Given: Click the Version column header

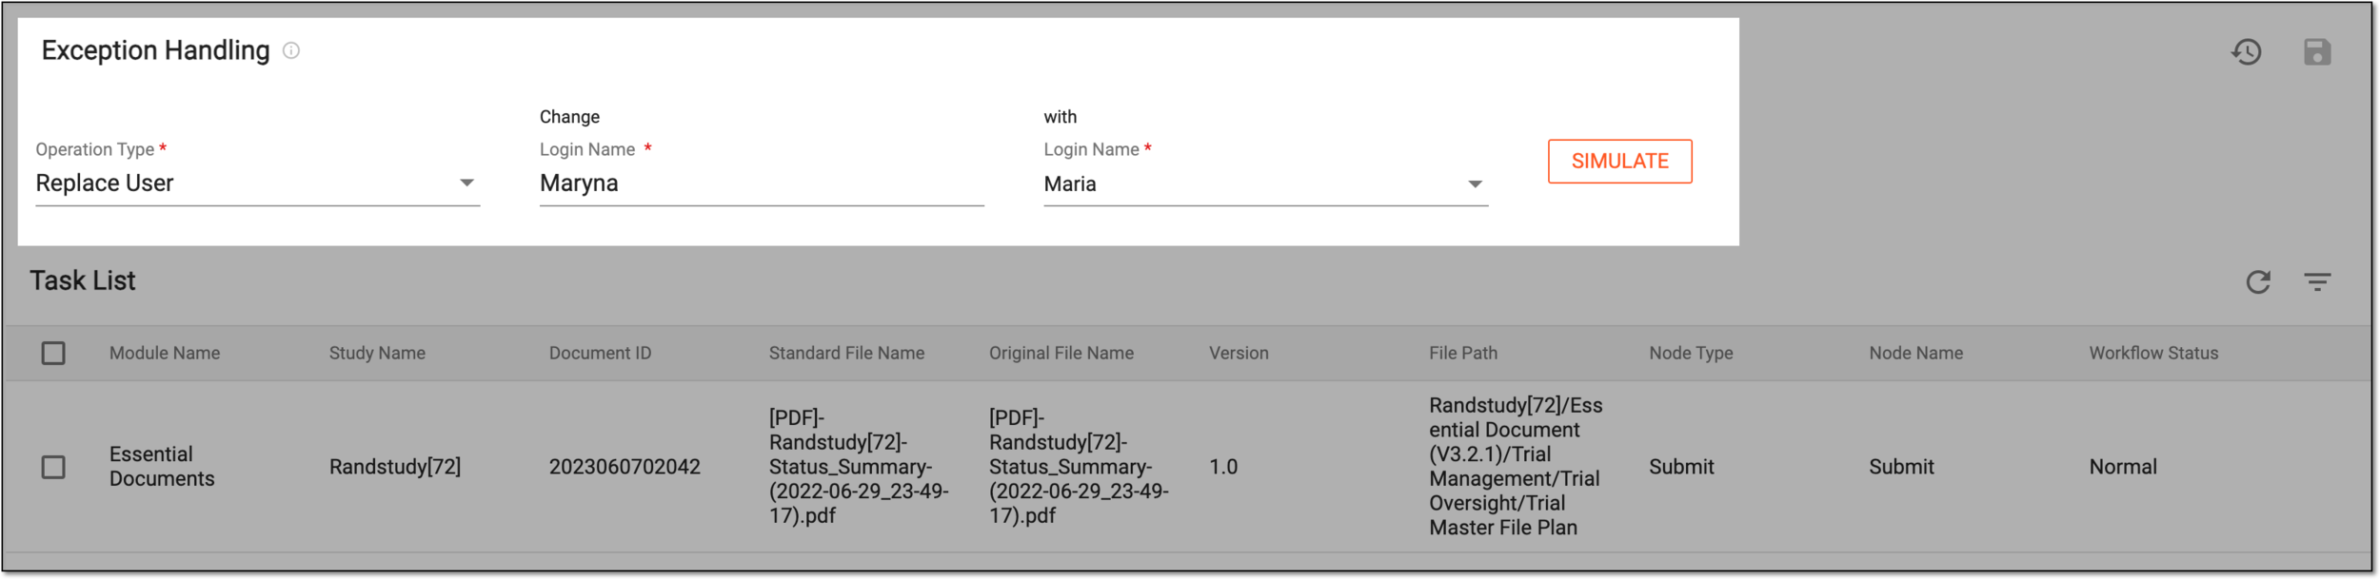Looking at the screenshot, I should [x=1239, y=353].
